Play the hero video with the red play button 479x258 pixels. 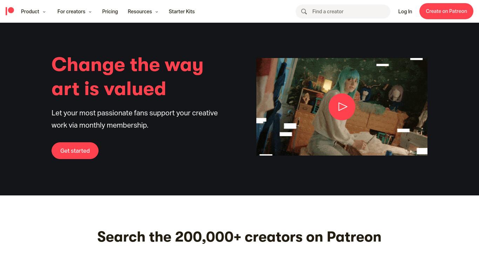(342, 107)
